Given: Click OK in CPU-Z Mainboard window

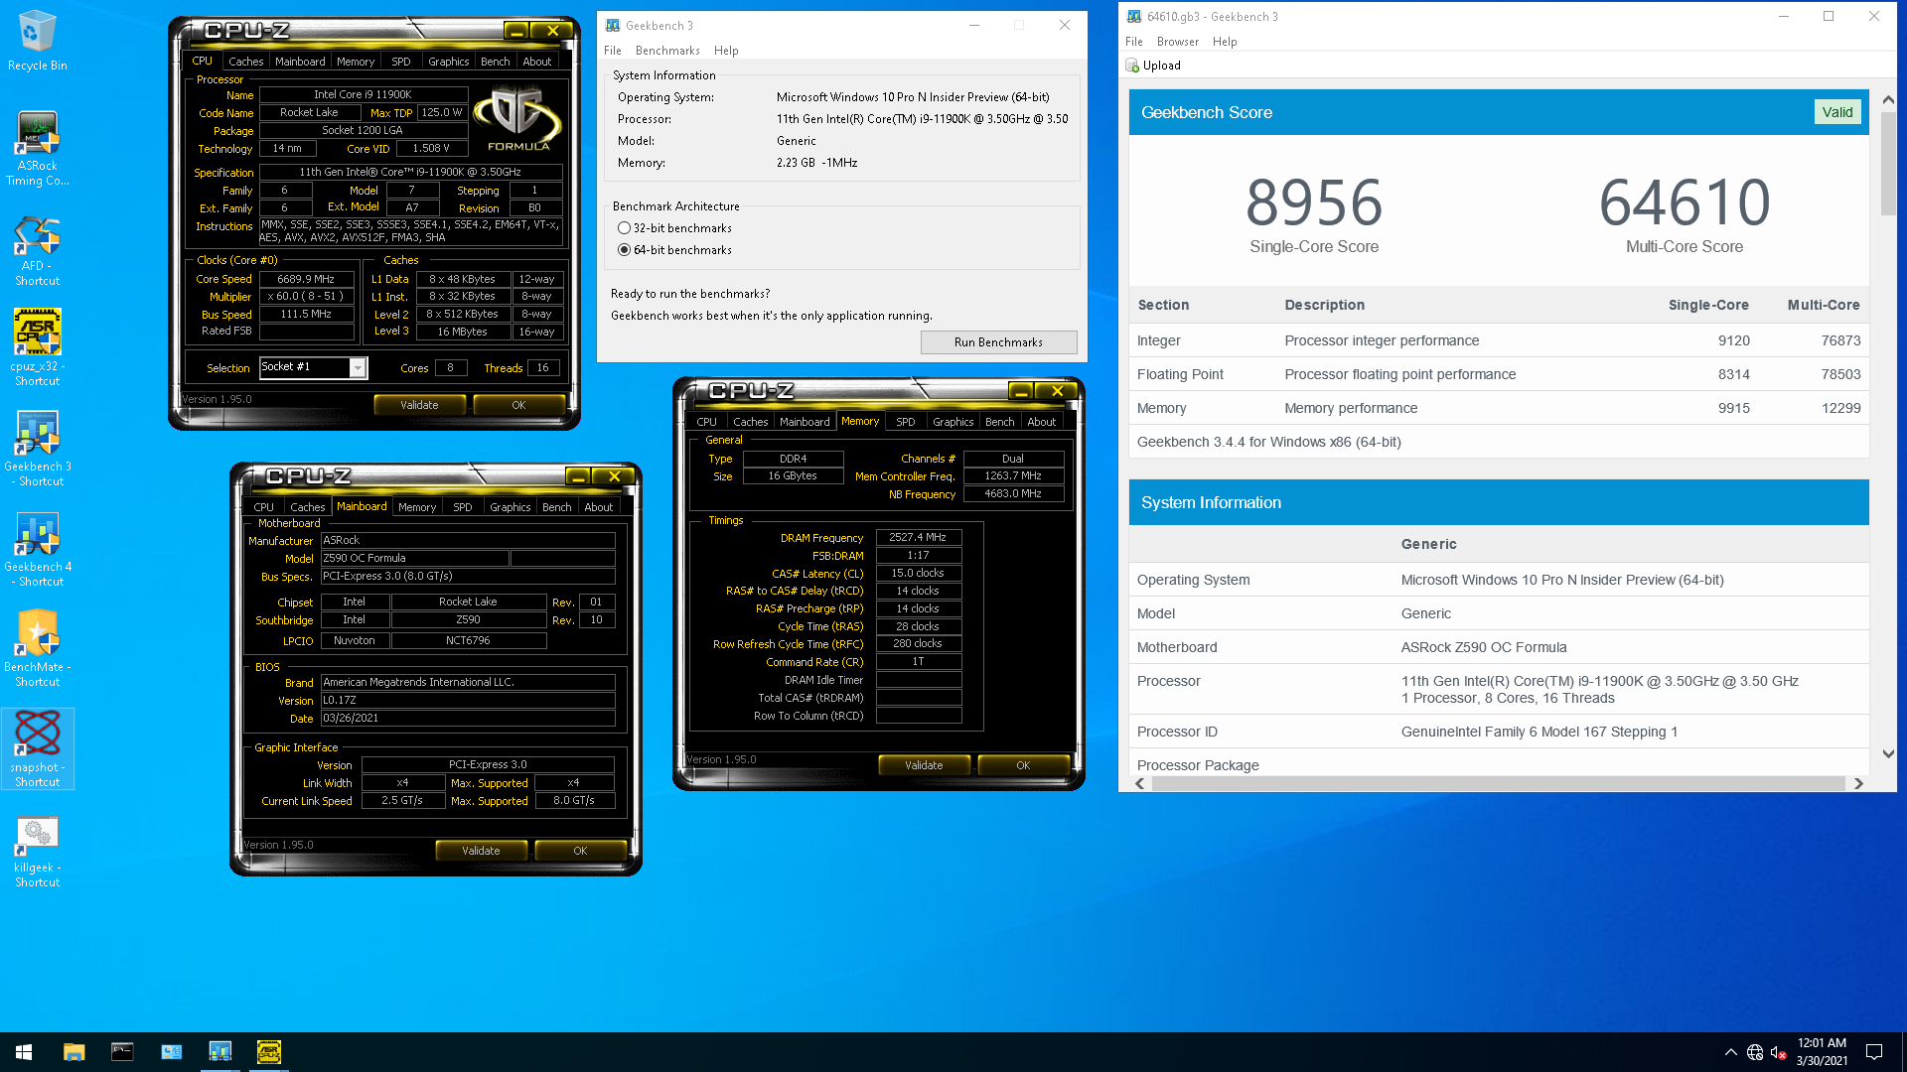Looking at the screenshot, I should pos(580,851).
